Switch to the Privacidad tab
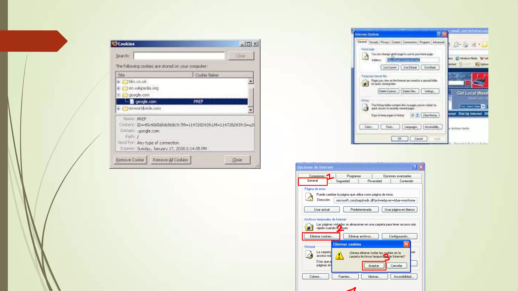Image resolution: width=518 pixels, height=291 pixels. [374, 181]
